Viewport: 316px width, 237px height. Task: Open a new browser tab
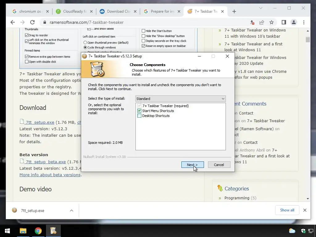coord(234,11)
